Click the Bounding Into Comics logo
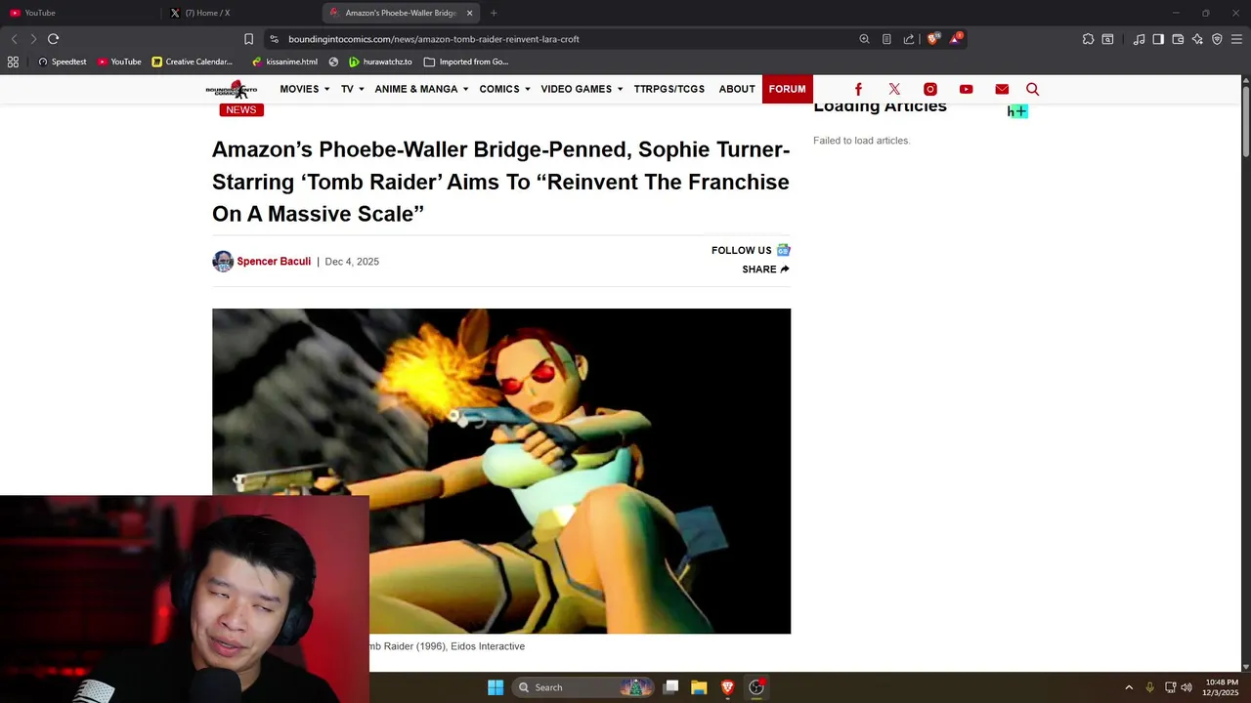Image resolution: width=1251 pixels, height=703 pixels. point(232,89)
